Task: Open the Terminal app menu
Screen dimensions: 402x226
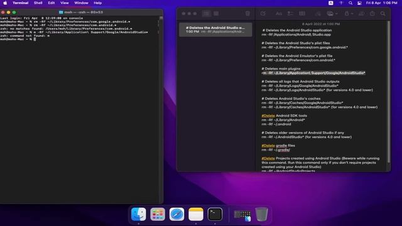Action: (21, 3)
